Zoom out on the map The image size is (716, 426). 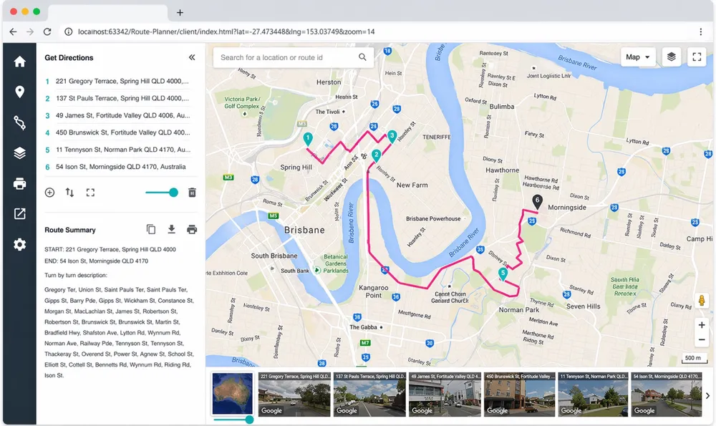click(702, 339)
